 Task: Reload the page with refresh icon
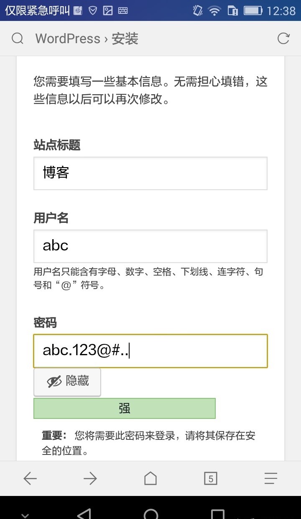click(x=283, y=39)
